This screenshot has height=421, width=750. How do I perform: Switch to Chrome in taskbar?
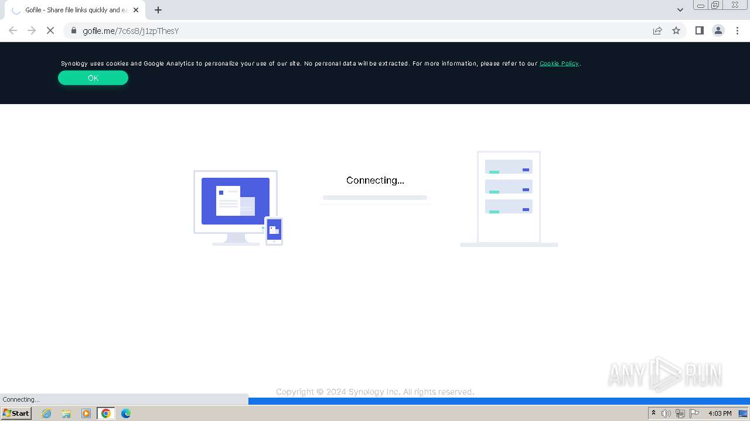(x=106, y=413)
